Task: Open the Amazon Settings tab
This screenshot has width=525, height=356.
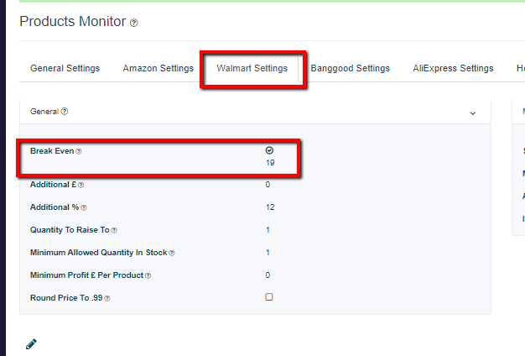Action: click(158, 68)
